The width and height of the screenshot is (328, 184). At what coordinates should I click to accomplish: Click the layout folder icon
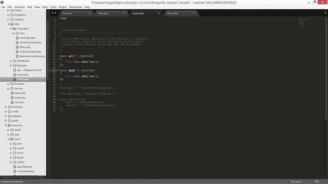[15, 157]
